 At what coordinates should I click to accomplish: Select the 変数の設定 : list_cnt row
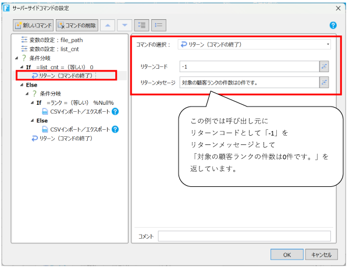pos(50,49)
